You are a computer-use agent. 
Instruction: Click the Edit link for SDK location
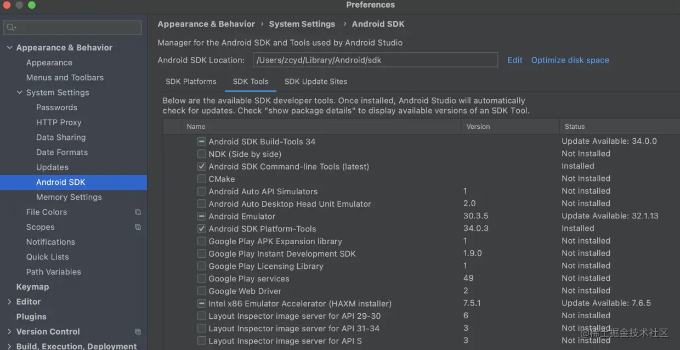click(x=515, y=60)
